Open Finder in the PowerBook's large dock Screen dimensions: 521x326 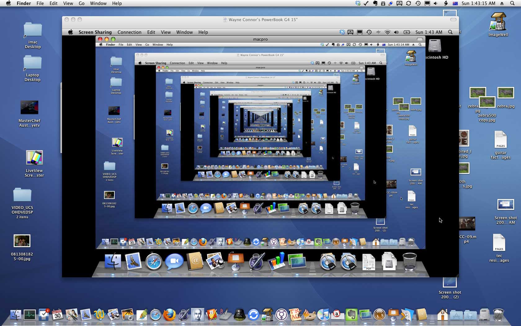(x=113, y=261)
